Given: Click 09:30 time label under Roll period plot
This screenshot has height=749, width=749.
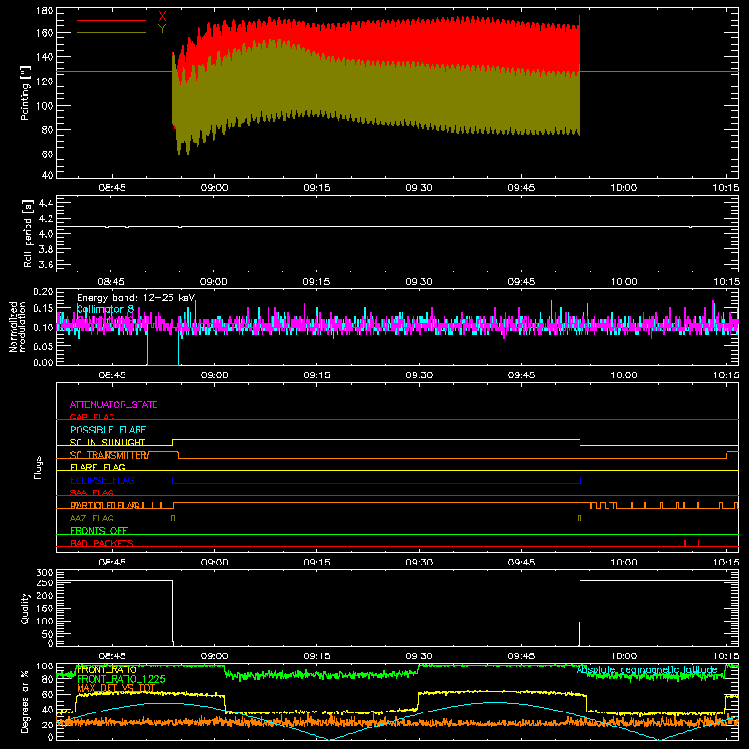Looking at the screenshot, I should (x=419, y=282).
